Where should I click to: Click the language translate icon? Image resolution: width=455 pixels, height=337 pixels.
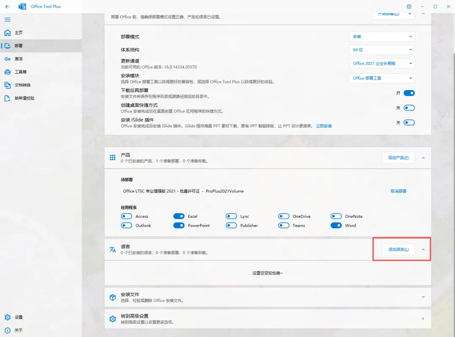click(x=112, y=249)
